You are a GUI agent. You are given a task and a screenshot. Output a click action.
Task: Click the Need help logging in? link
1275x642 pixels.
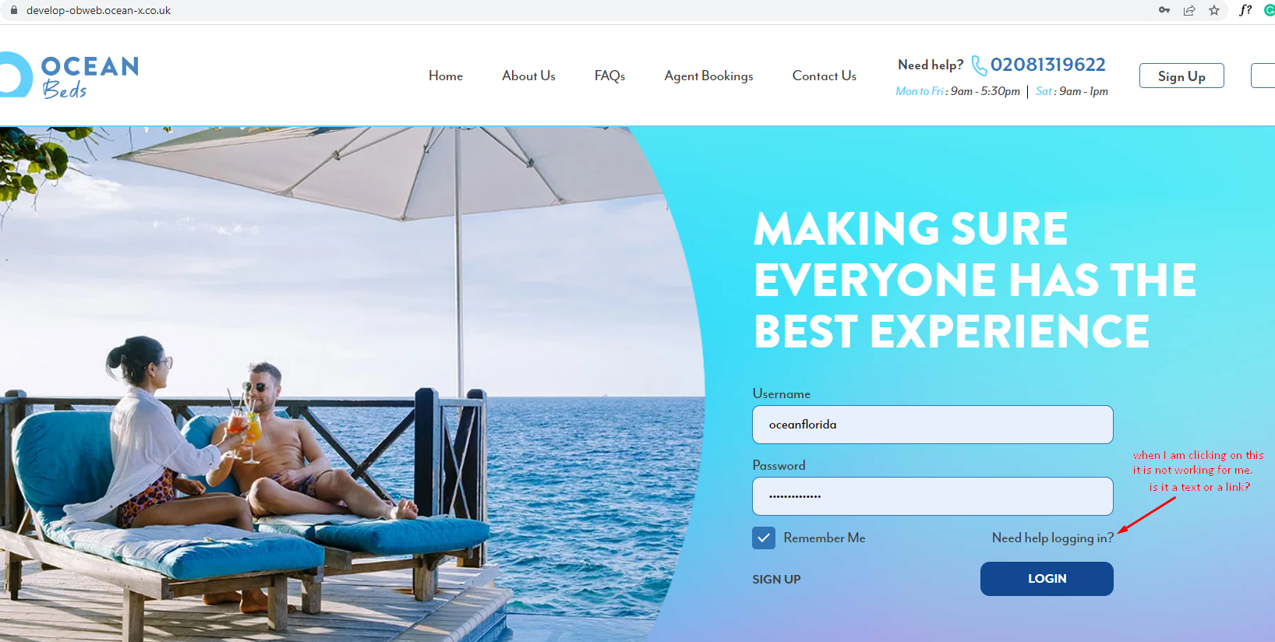pos(1053,538)
